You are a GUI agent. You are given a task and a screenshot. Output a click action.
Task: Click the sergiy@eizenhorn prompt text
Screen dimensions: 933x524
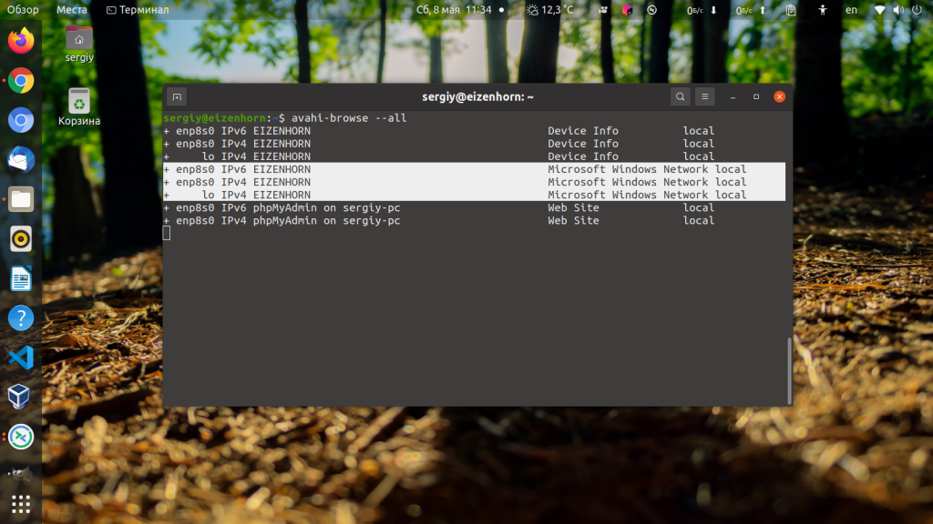point(215,117)
